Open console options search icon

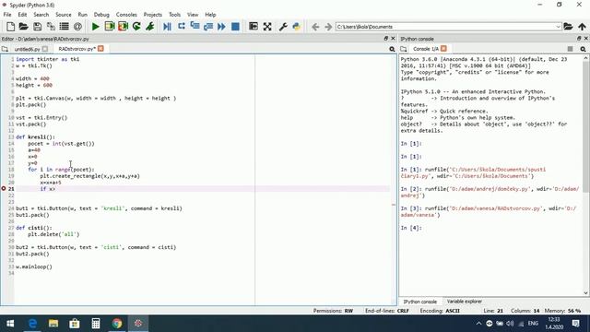(583, 49)
